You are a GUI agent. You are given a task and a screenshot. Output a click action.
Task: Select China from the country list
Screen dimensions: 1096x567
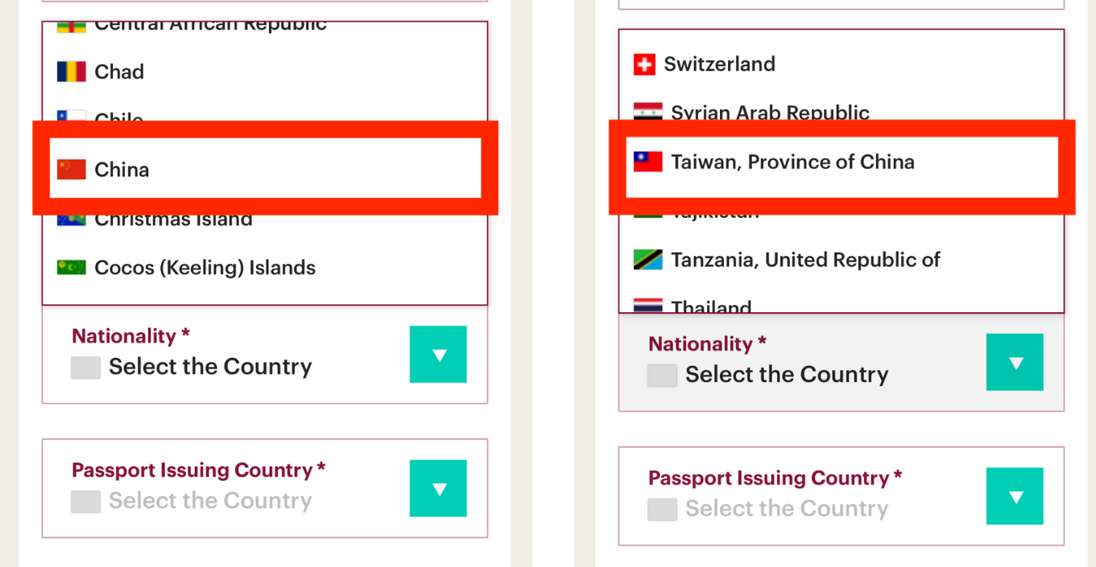point(265,169)
